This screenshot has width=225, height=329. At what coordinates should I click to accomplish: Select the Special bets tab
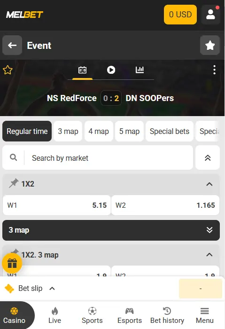coord(170,131)
